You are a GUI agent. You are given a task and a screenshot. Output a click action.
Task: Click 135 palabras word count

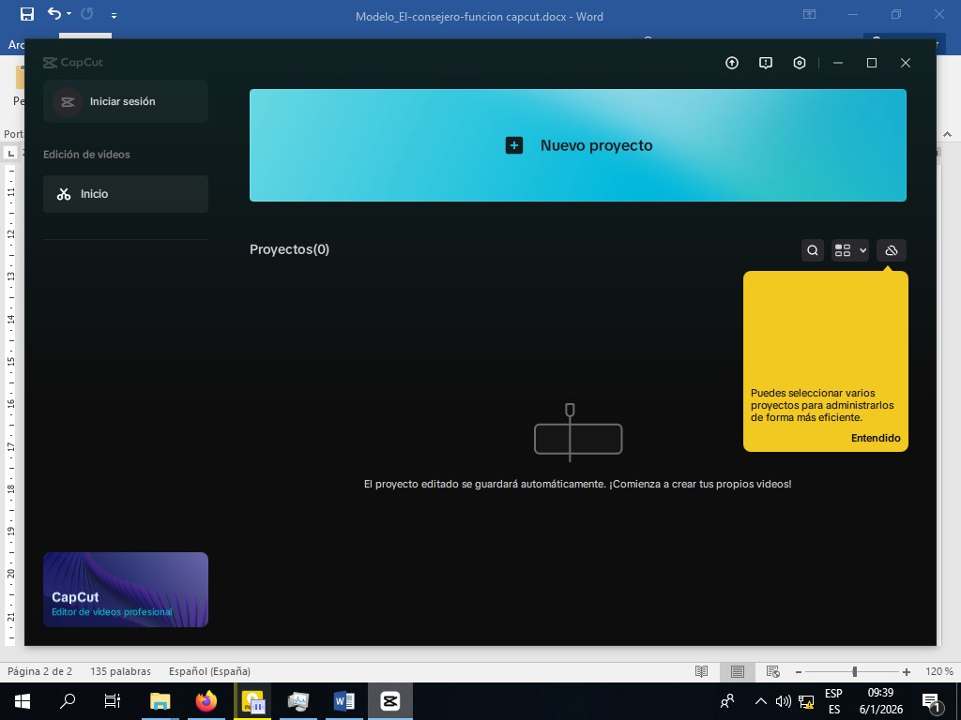pyautogui.click(x=120, y=671)
